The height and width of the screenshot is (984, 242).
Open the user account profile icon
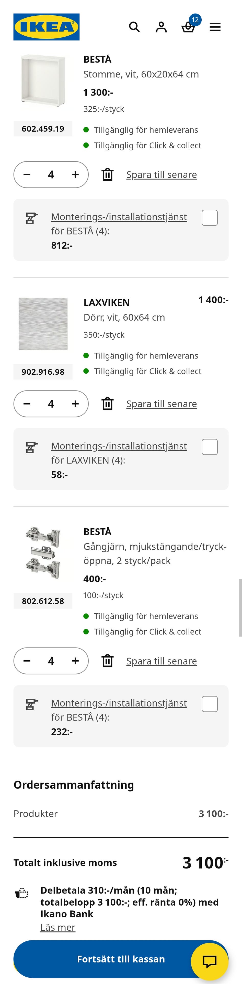(161, 27)
